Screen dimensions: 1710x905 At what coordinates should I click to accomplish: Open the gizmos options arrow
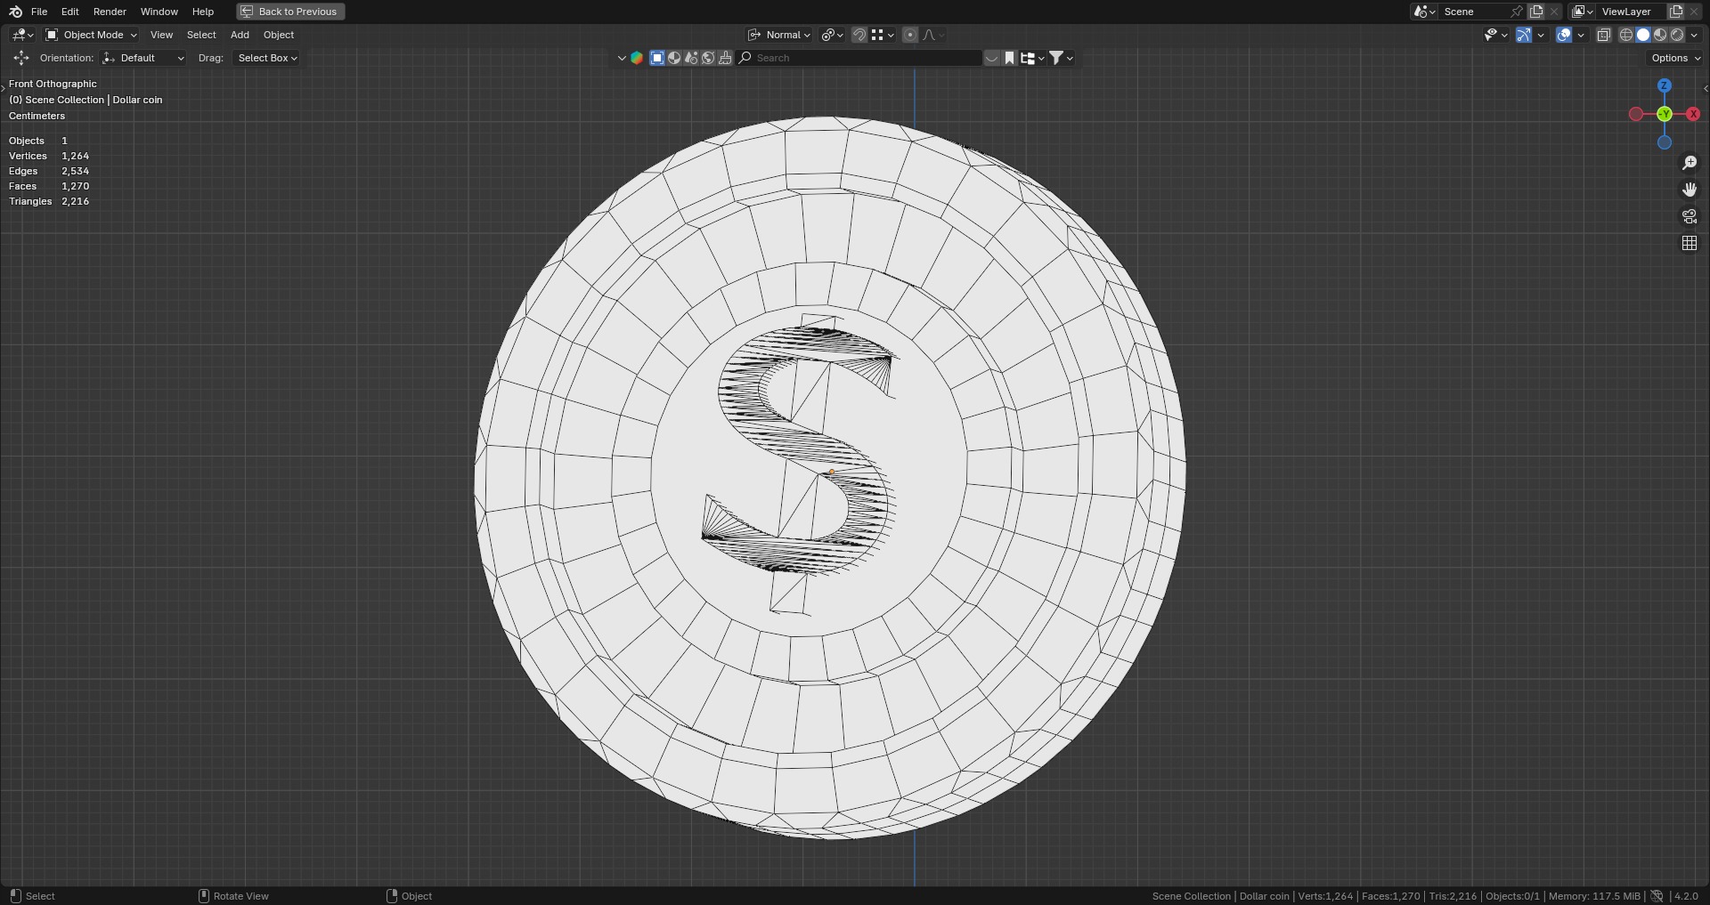pos(1541,35)
